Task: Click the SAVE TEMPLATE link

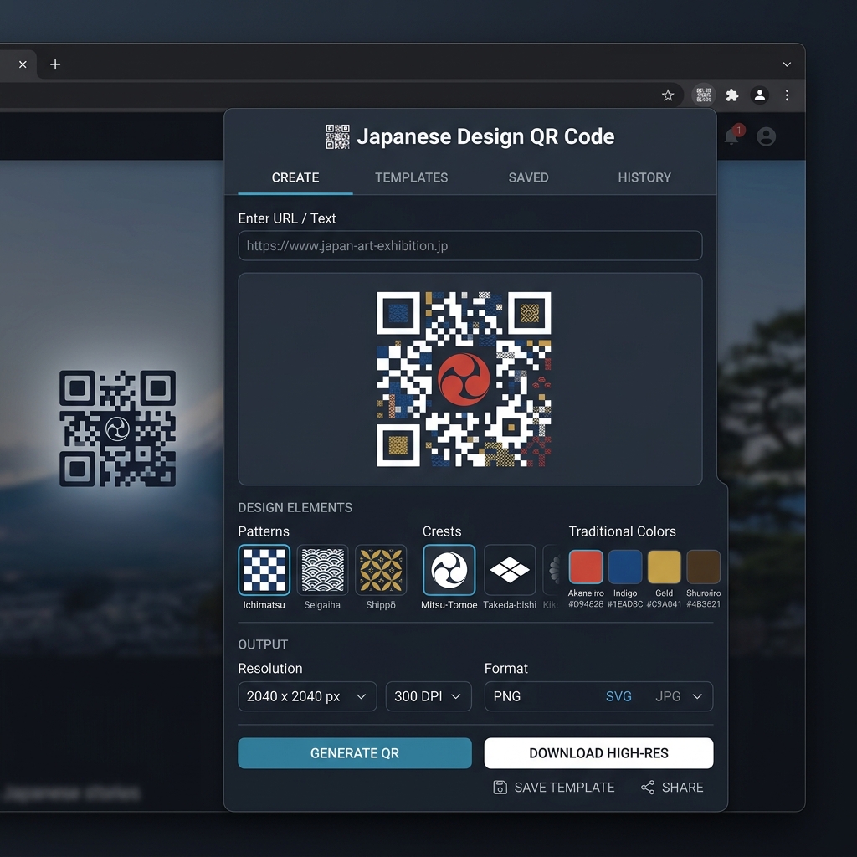Action: (554, 787)
